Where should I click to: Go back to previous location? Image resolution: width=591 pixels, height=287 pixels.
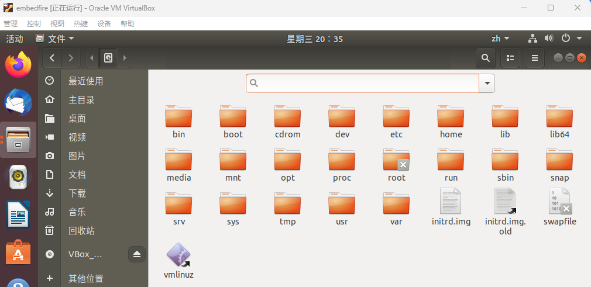(52, 58)
